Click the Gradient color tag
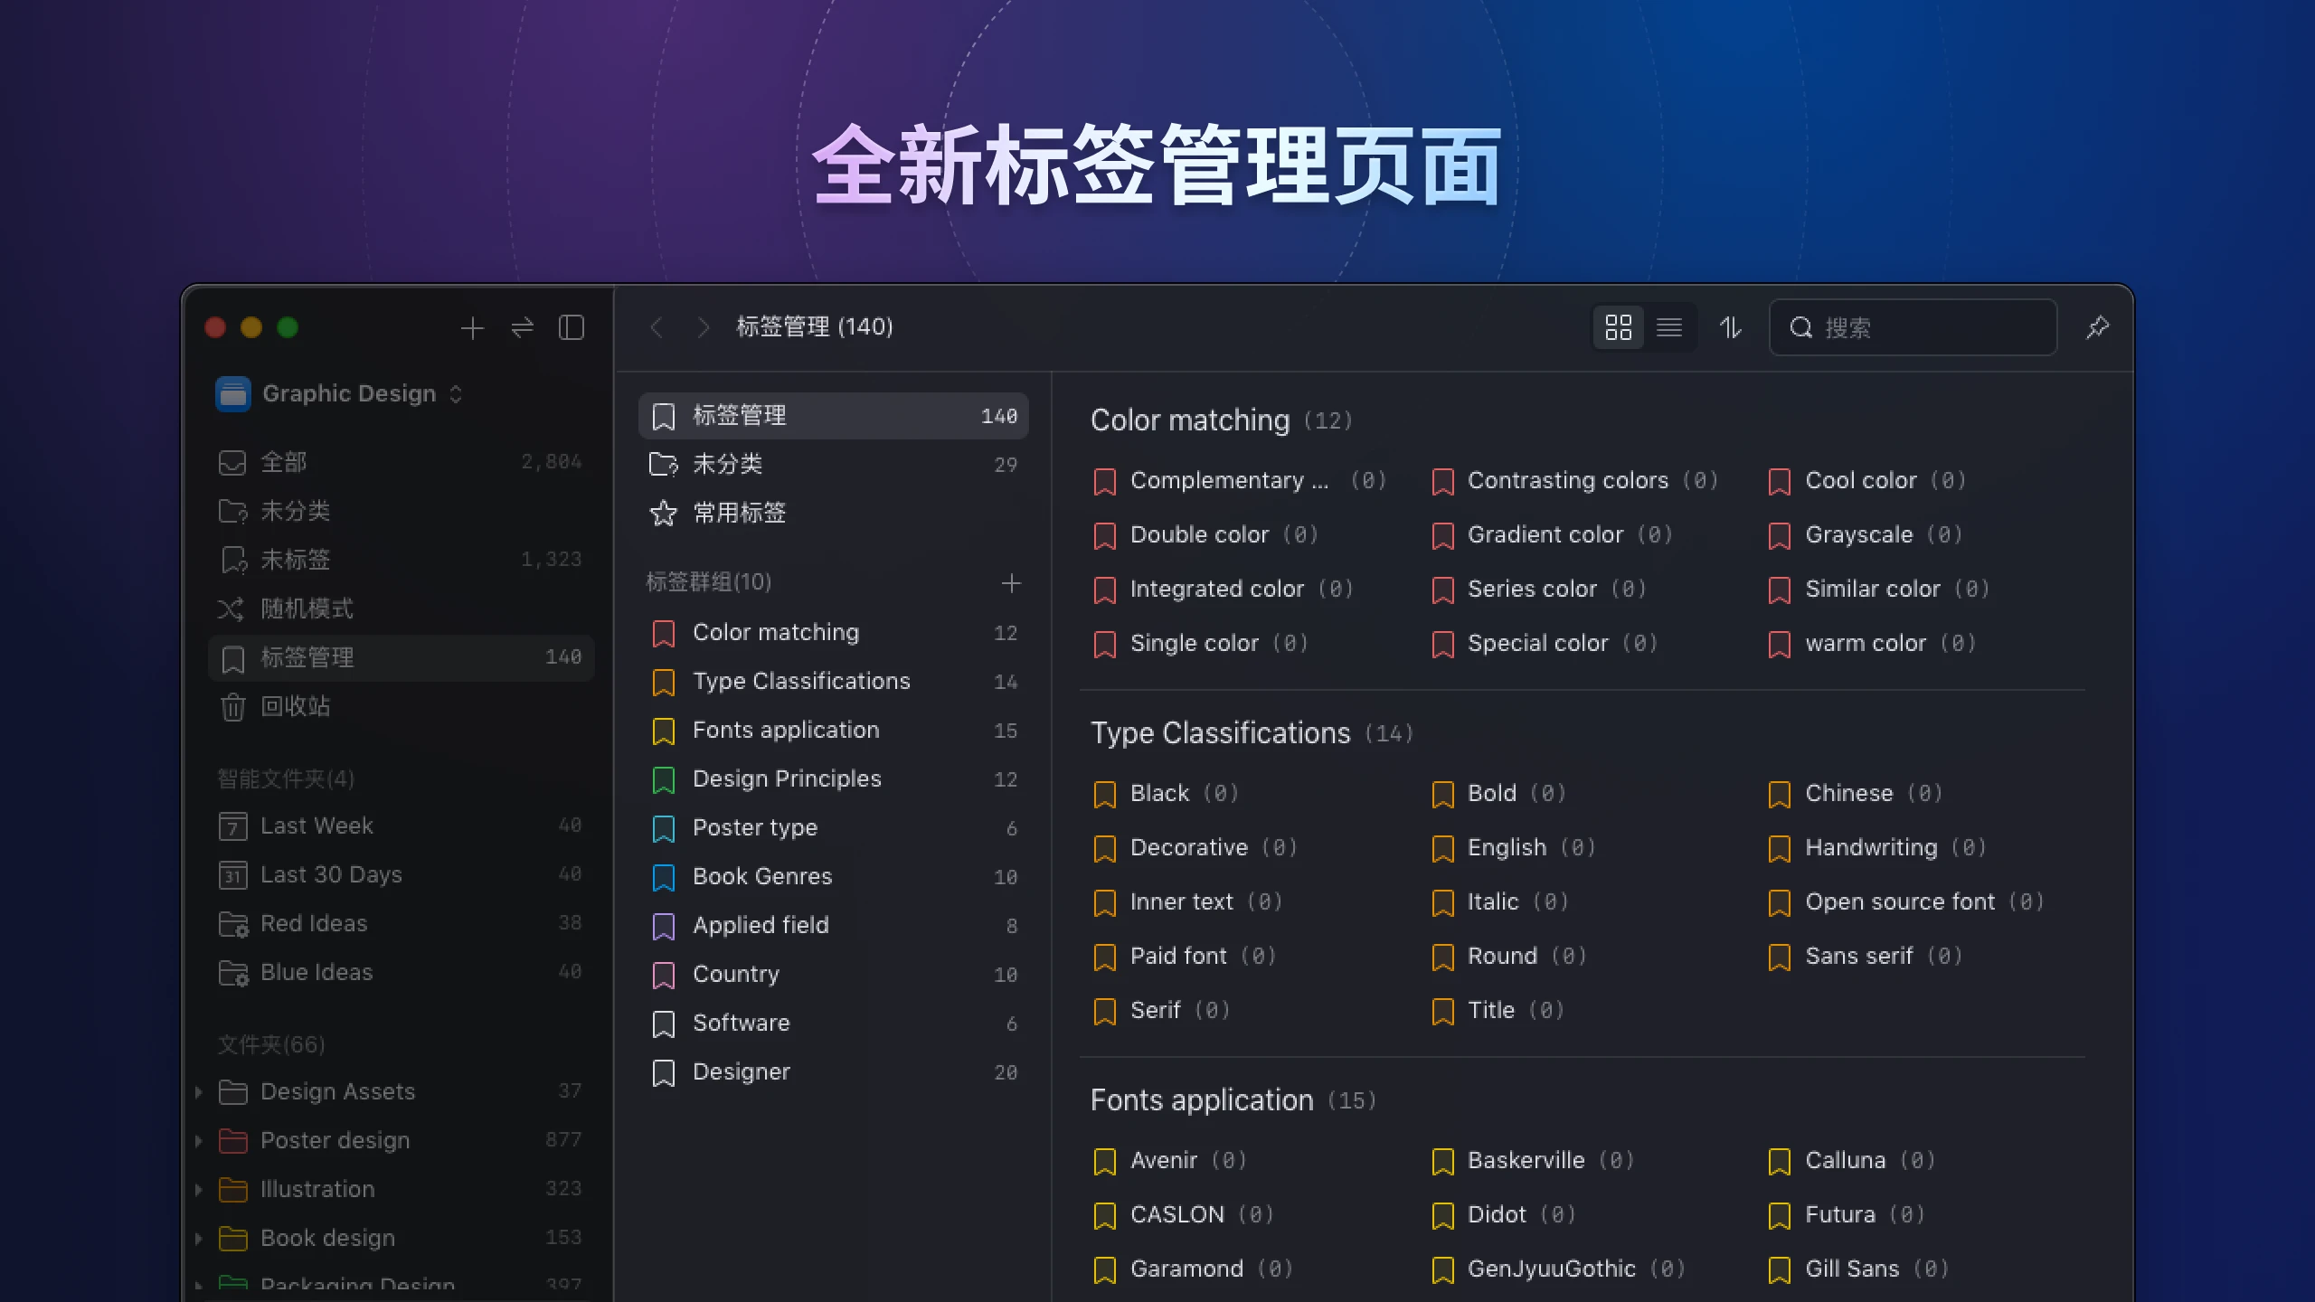The image size is (2315, 1302). pos(1552,535)
